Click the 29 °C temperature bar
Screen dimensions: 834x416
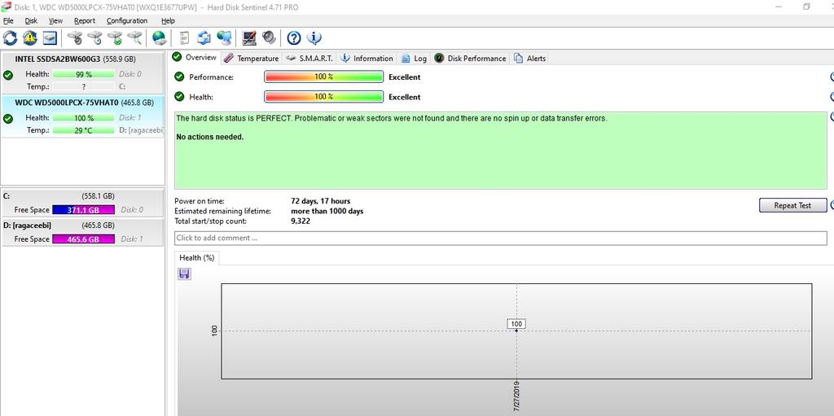84,130
